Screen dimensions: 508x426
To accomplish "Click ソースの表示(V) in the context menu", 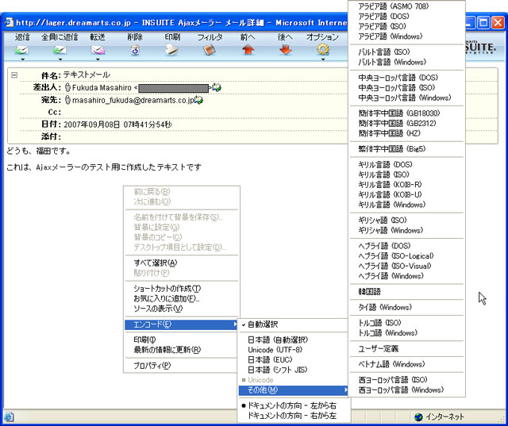I will [x=158, y=309].
